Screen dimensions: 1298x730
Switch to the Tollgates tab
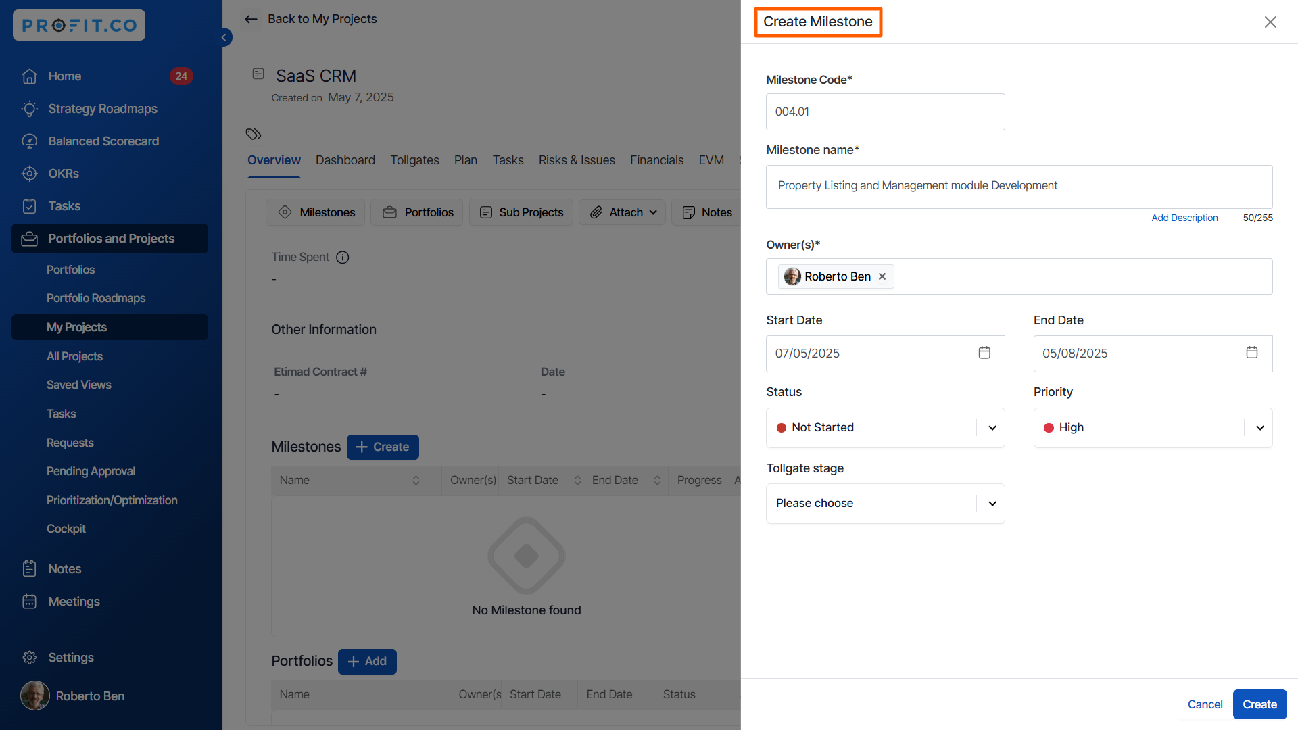[x=414, y=160]
